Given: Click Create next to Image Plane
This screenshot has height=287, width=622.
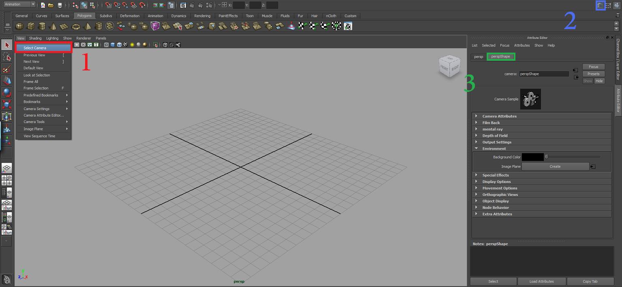Looking at the screenshot, I should coord(555,166).
